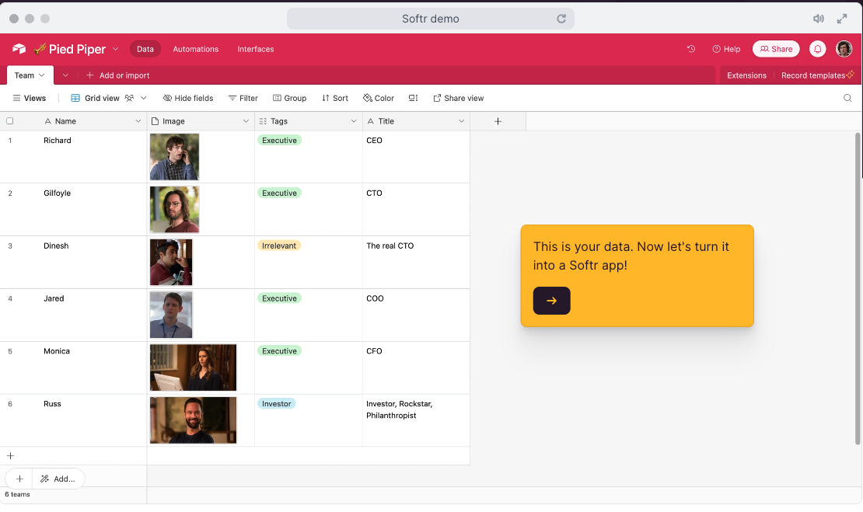Viewport: 863px width, 512px height.
Task: Click the Airtable home logo icon
Action: point(19,49)
